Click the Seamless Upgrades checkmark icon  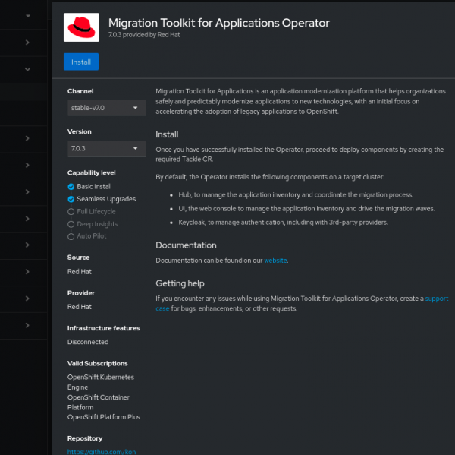[x=71, y=199]
